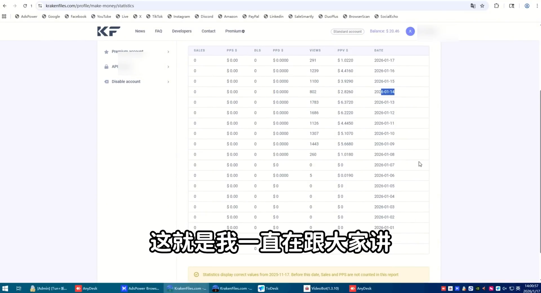Open the browser extensions puzzle icon
Viewport: 541px width, 293px height.
tap(496, 6)
